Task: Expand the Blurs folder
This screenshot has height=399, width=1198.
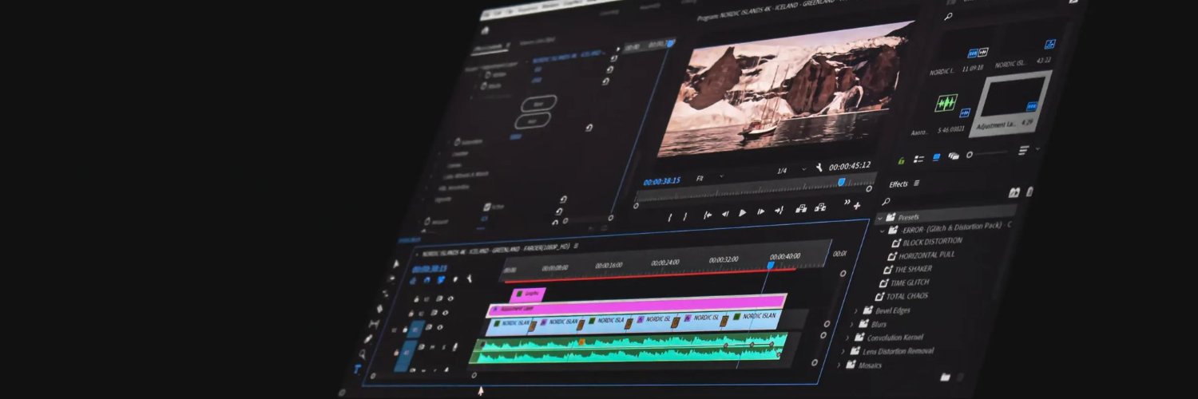Action: pyautogui.click(x=852, y=325)
